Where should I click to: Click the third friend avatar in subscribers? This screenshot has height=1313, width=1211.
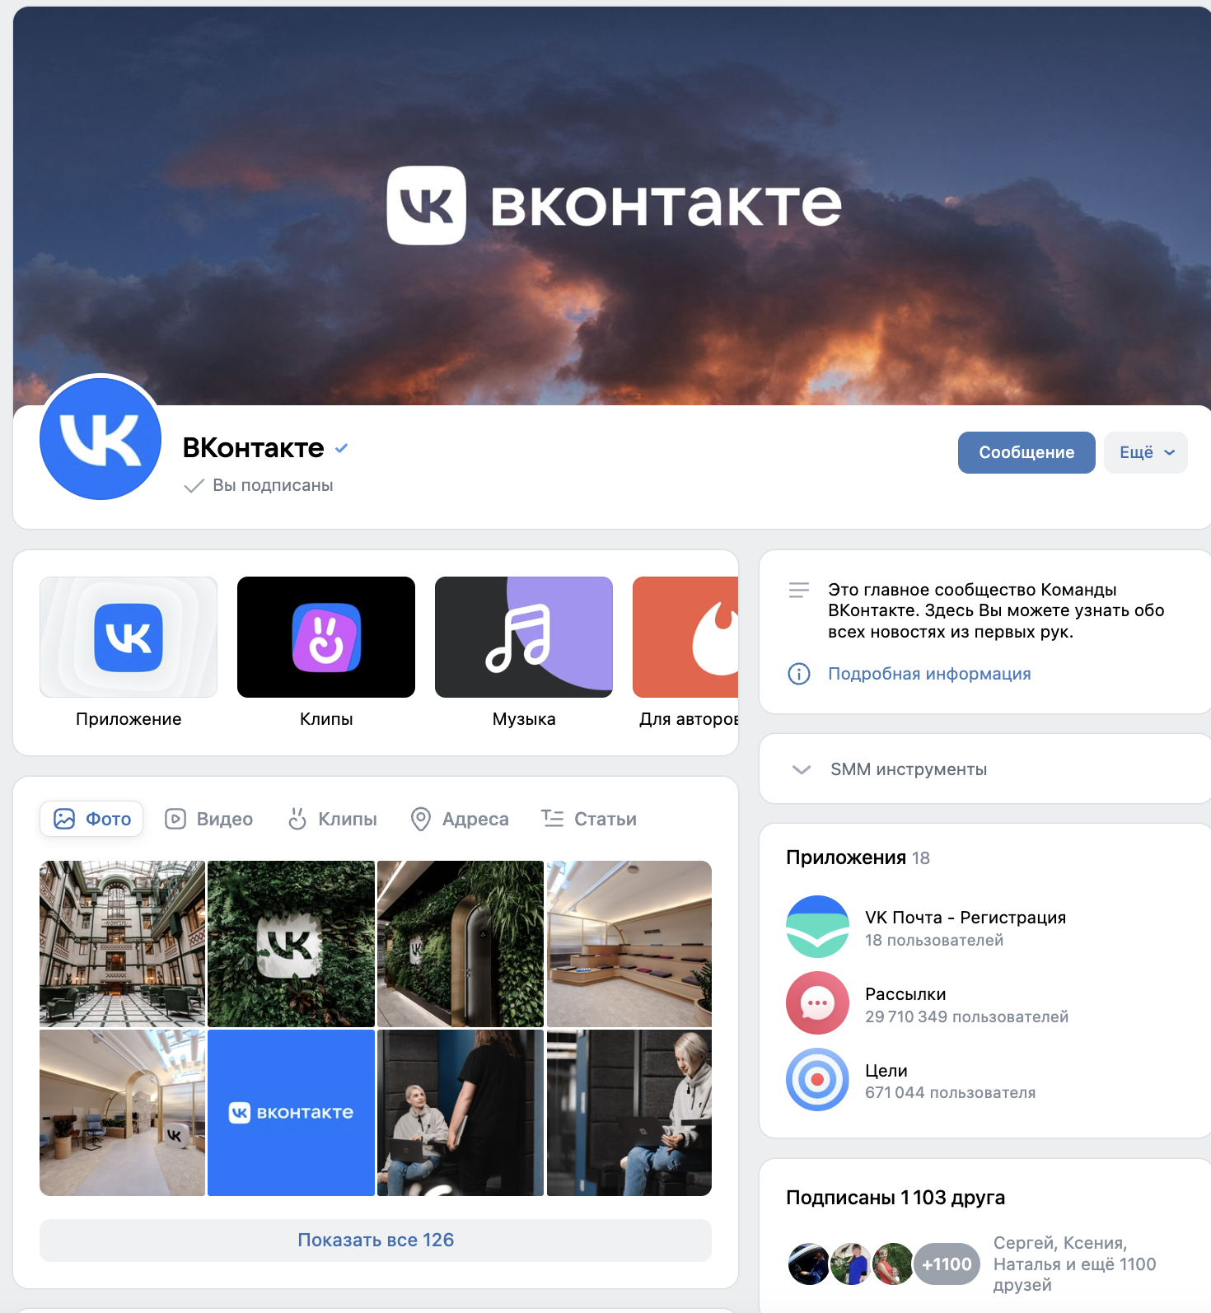click(x=892, y=1264)
